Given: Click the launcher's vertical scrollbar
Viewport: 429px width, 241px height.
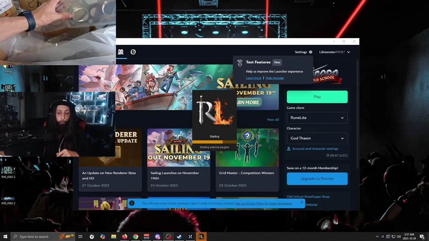Looking at the screenshot, I should (357, 114).
